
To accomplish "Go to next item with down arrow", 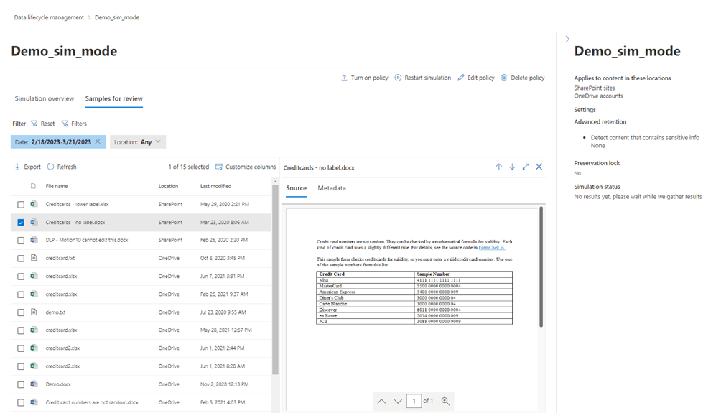I will 512,167.
